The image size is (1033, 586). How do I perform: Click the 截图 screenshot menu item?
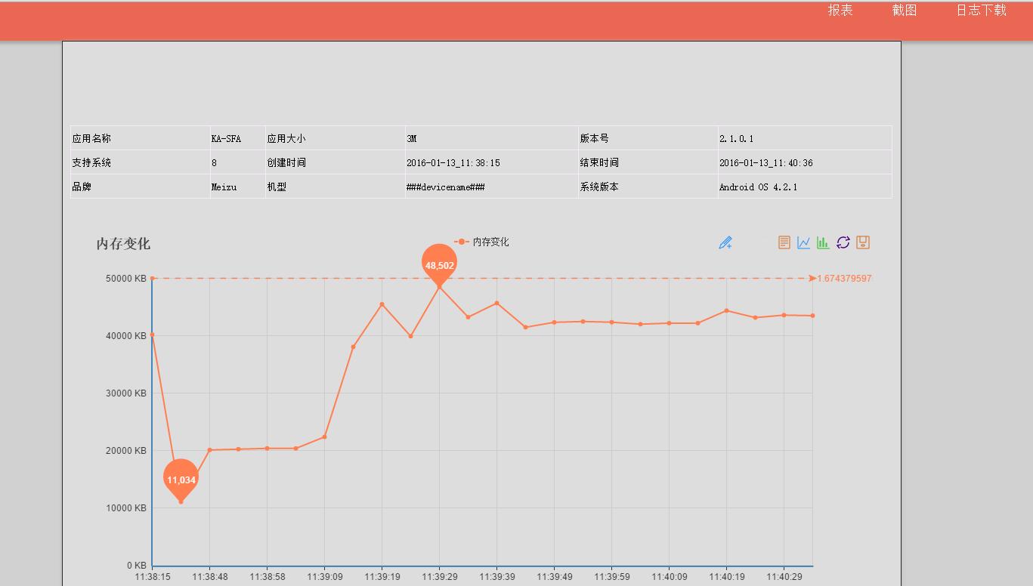pos(904,11)
